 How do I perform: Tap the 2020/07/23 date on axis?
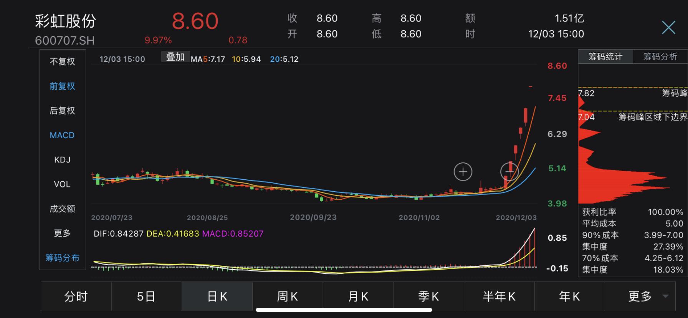pos(112,218)
